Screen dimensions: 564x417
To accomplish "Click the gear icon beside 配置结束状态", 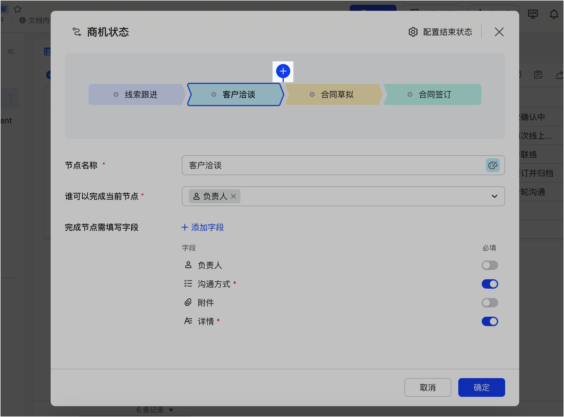I will (413, 32).
